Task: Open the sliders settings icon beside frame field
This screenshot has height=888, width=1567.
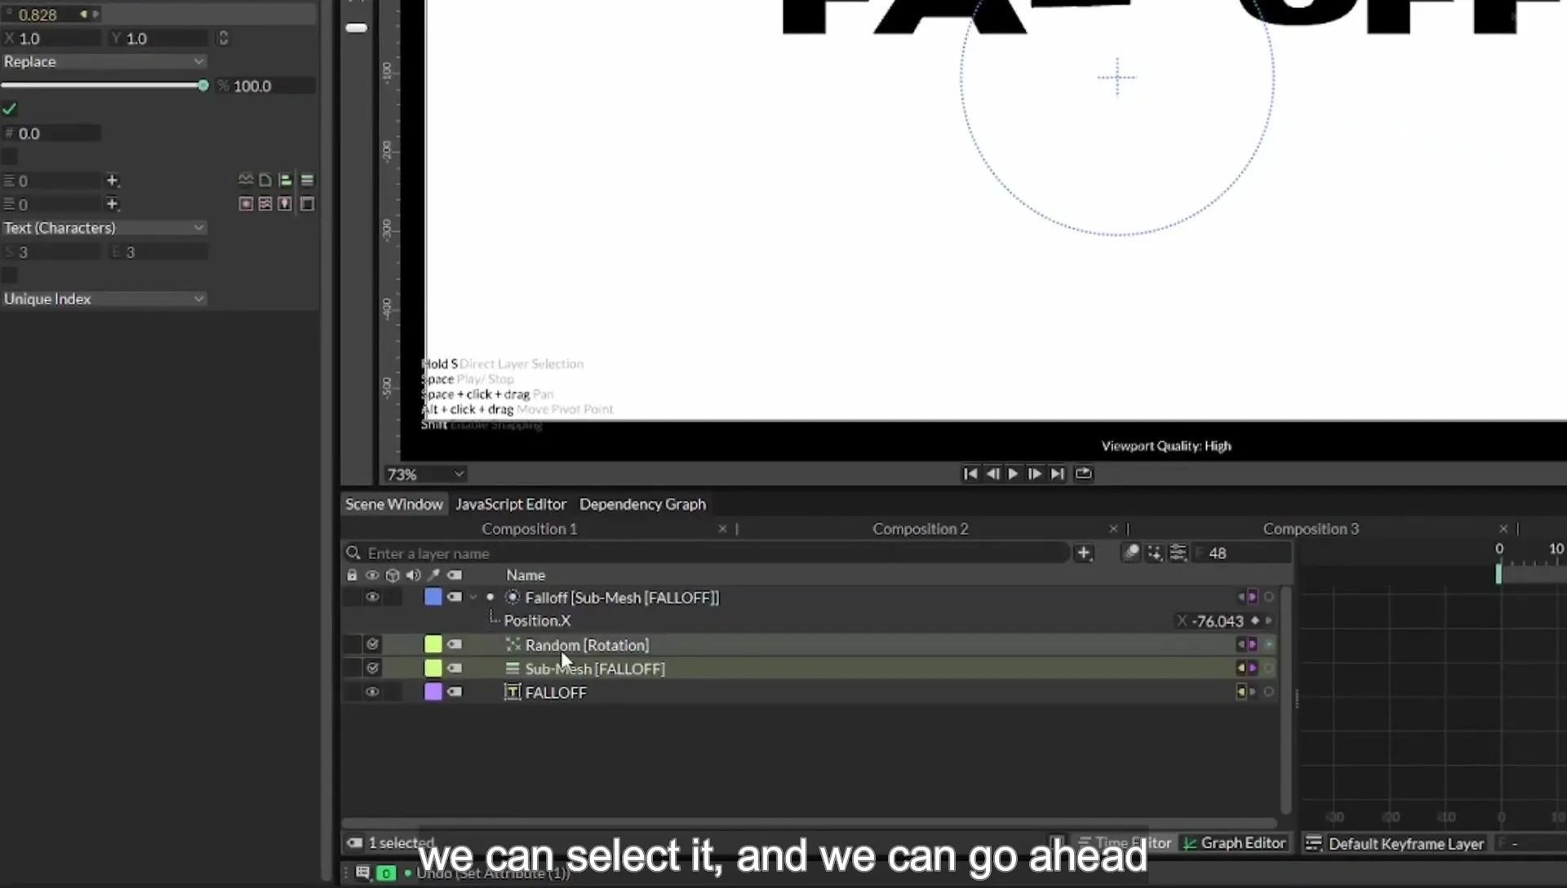Action: (x=1178, y=553)
